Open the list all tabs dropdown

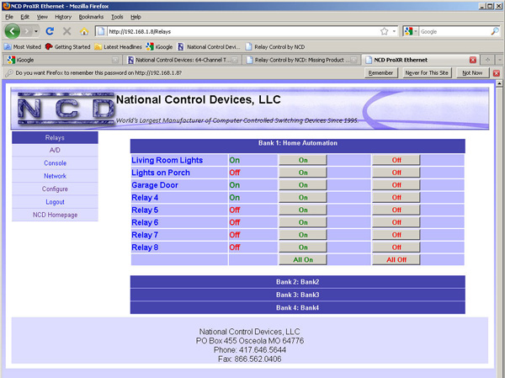pos(499,60)
